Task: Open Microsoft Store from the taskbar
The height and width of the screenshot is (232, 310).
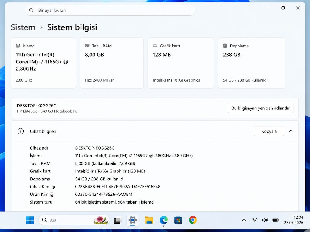Action: pyautogui.click(x=178, y=220)
